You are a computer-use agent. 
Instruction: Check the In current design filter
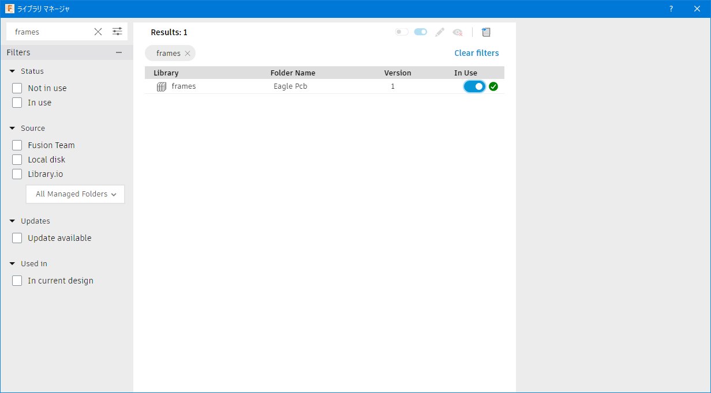click(17, 281)
